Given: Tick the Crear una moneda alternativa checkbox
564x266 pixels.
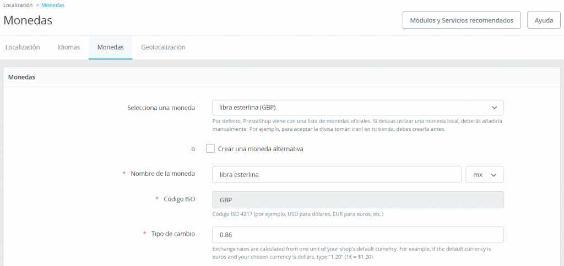Looking at the screenshot, I should 210,148.
